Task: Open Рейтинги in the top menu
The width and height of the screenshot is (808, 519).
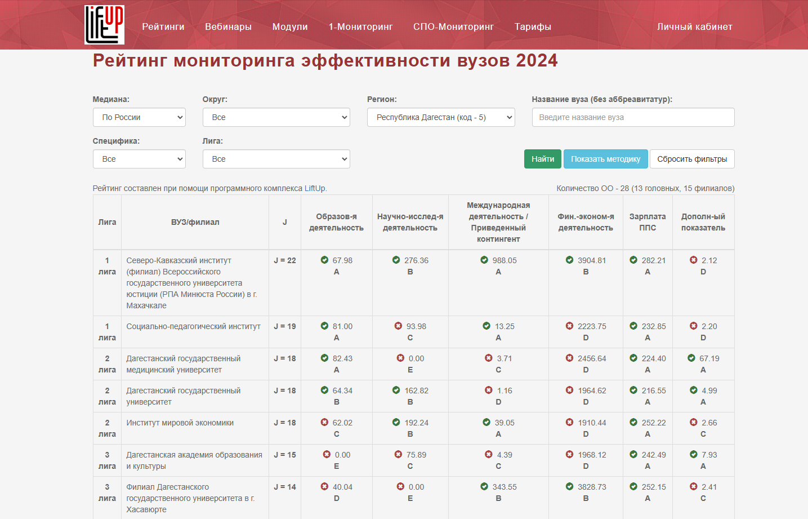Action: (163, 26)
